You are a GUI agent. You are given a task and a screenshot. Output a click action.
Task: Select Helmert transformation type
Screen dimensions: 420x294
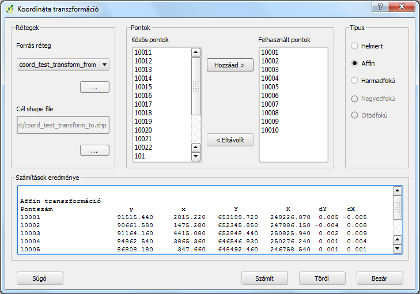pos(355,46)
